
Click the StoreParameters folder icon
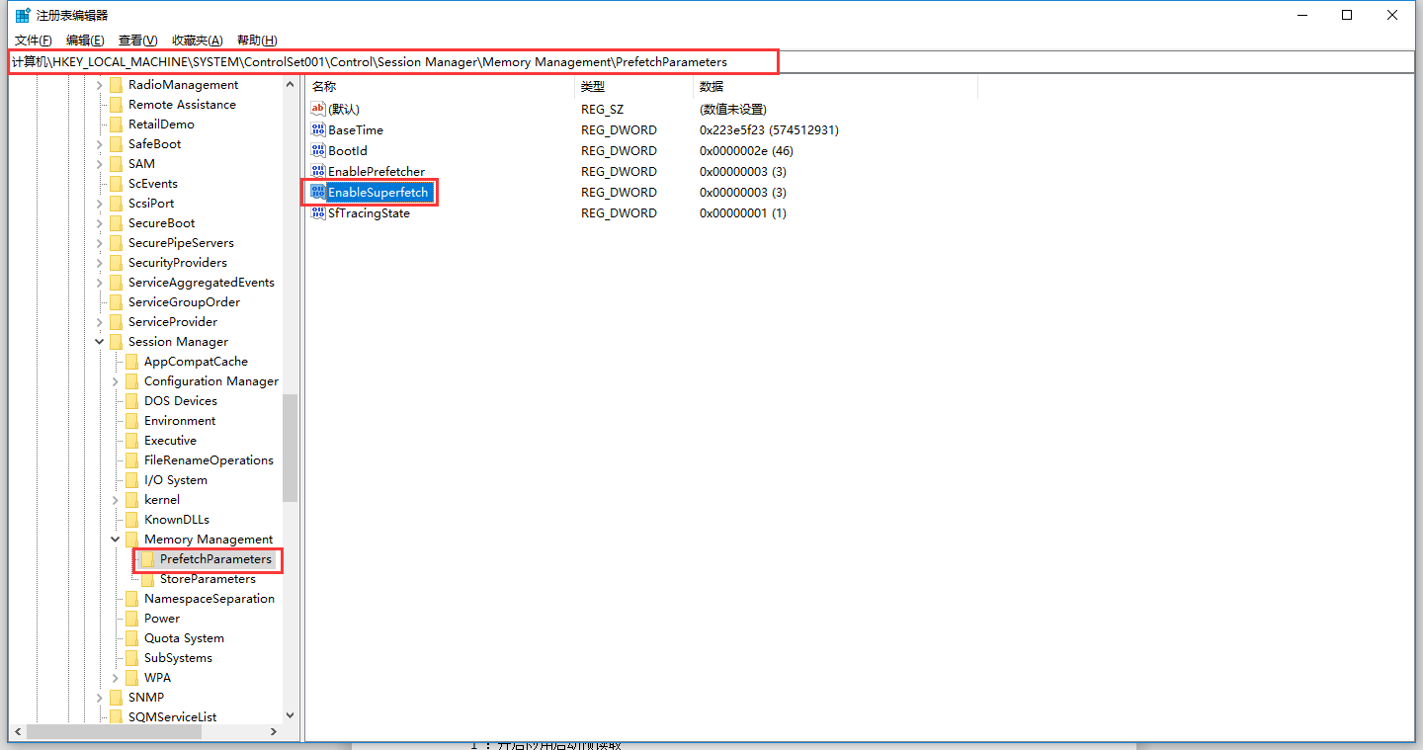147,579
